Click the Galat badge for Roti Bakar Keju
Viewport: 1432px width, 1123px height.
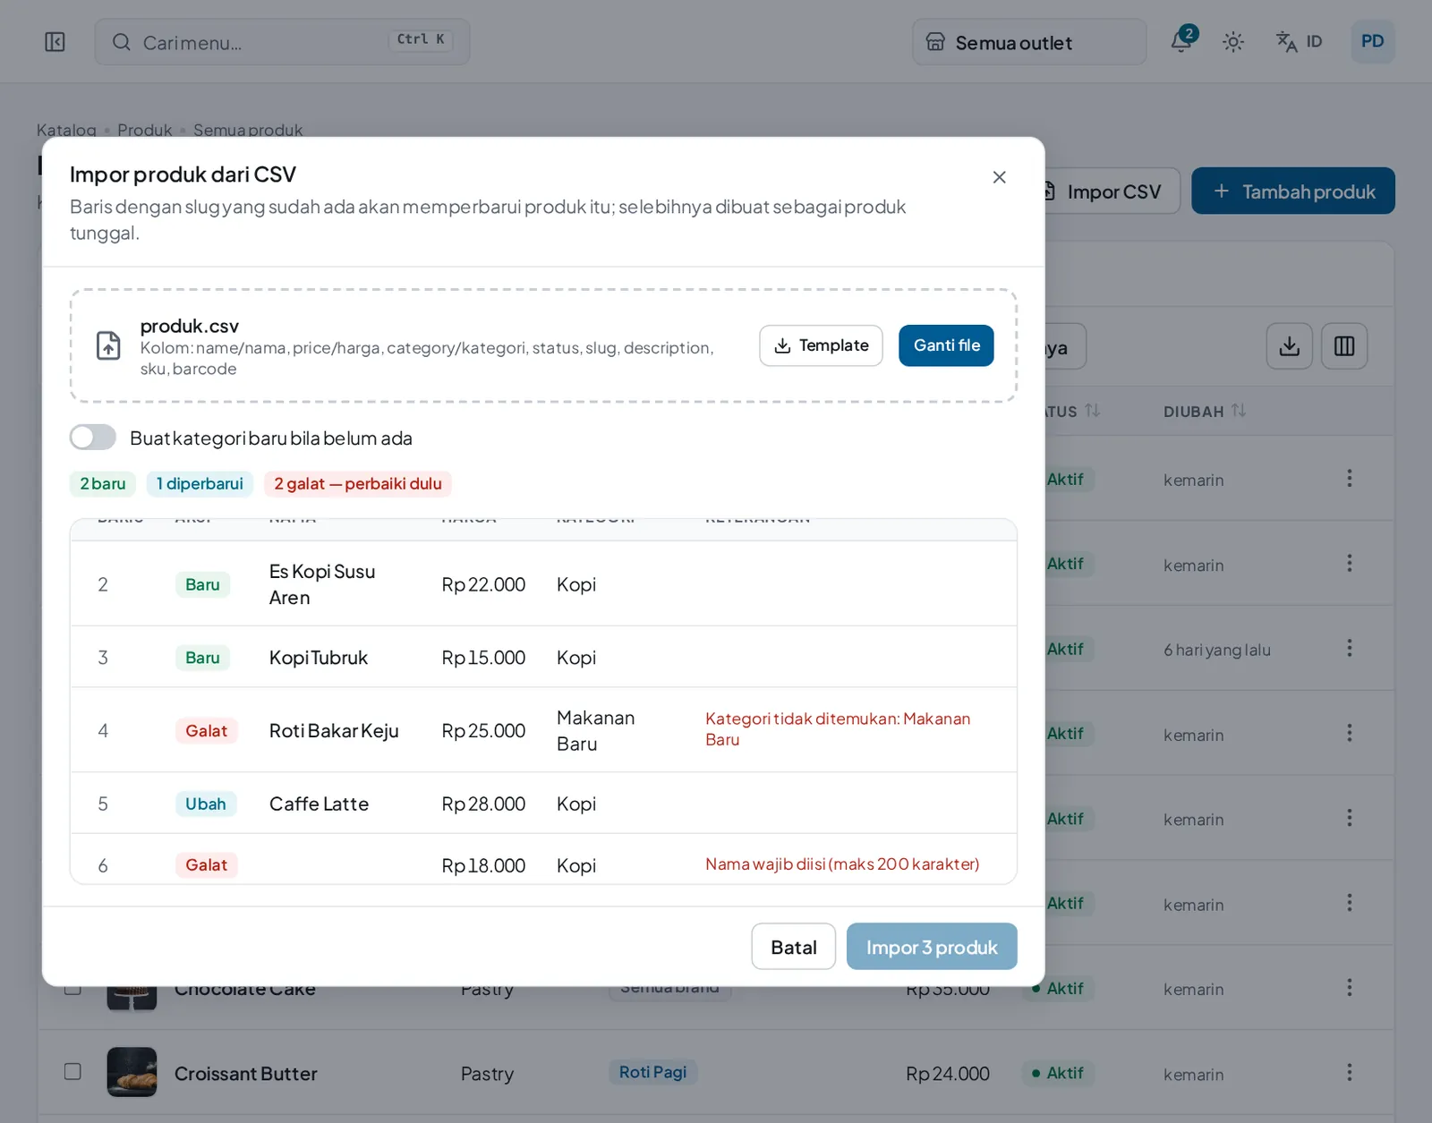pos(206,731)
